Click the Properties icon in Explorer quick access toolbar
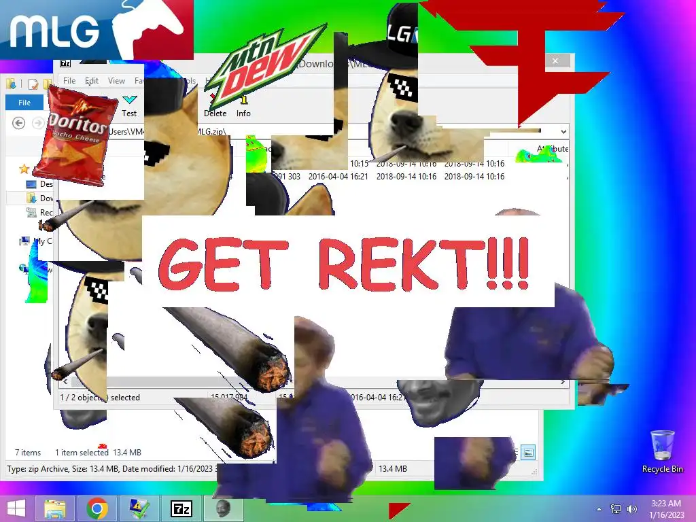Screen dimensions: 696x522 (33, 84)
